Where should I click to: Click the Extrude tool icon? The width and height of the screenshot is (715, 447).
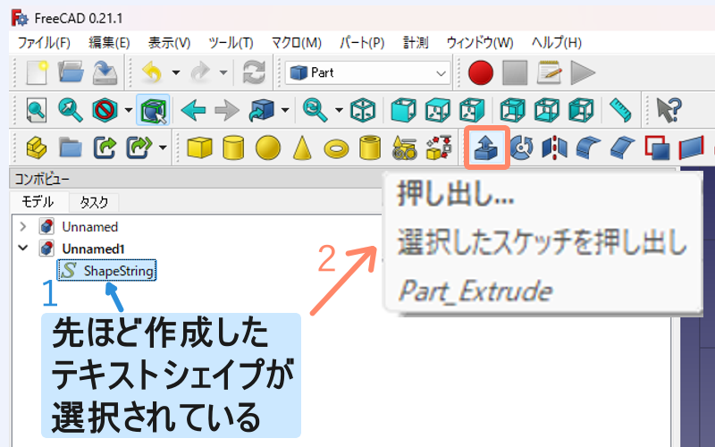486,148
